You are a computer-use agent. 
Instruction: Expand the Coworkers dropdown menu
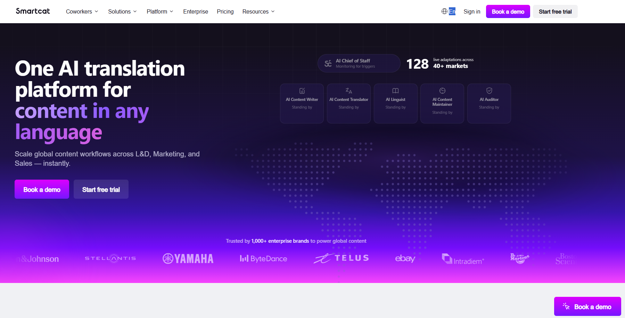click(82, 11)
